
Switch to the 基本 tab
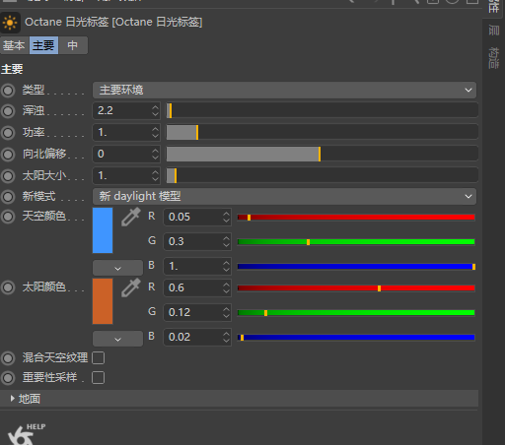pyautogui.click(x=14, y=45)
